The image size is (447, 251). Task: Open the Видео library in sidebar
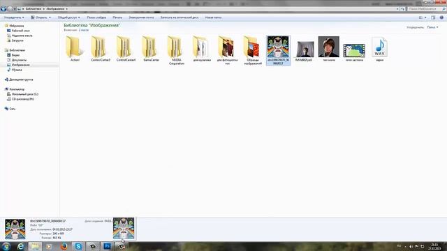coord(15,55)
